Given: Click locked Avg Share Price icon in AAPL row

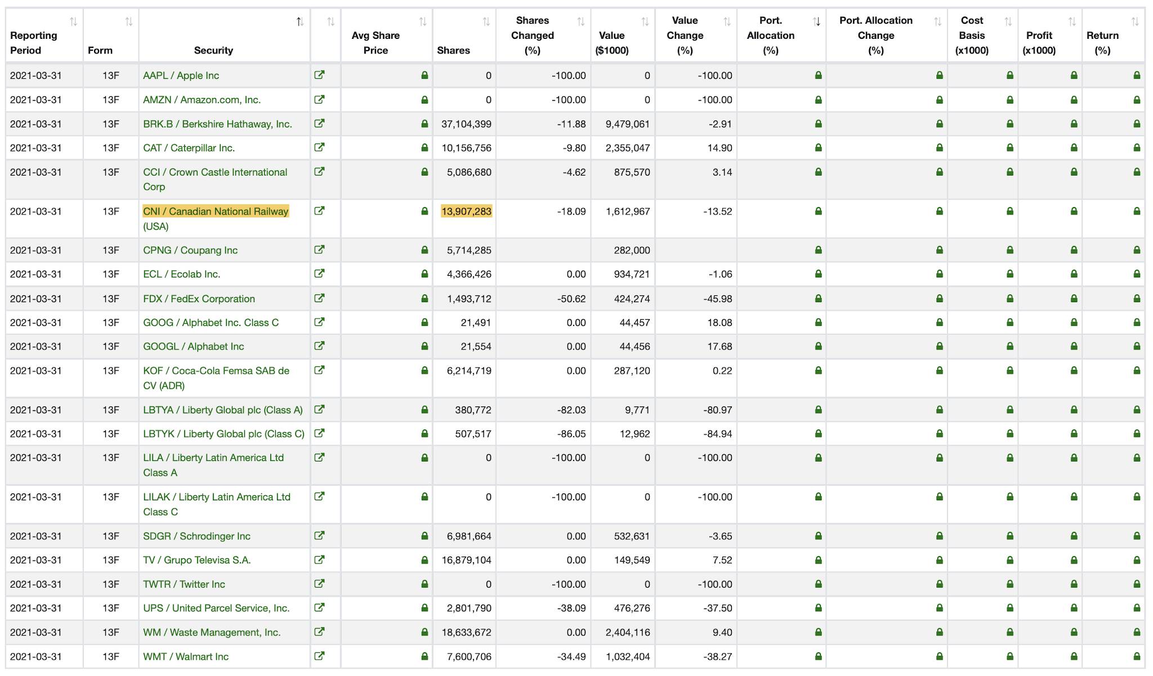Looking at the screenshot, I should (424, 75).
